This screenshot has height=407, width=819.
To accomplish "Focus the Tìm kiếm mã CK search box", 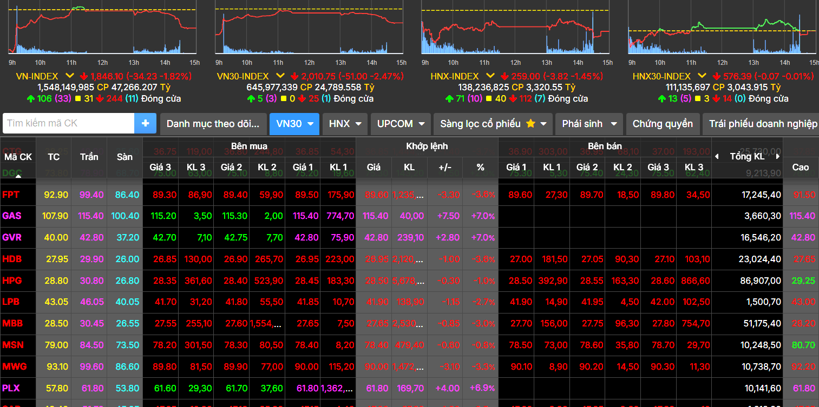I will (69, 123).
